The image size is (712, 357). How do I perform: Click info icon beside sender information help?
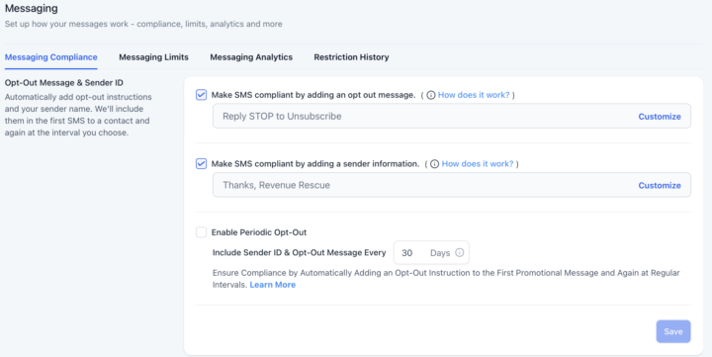[x=434, y=164]
